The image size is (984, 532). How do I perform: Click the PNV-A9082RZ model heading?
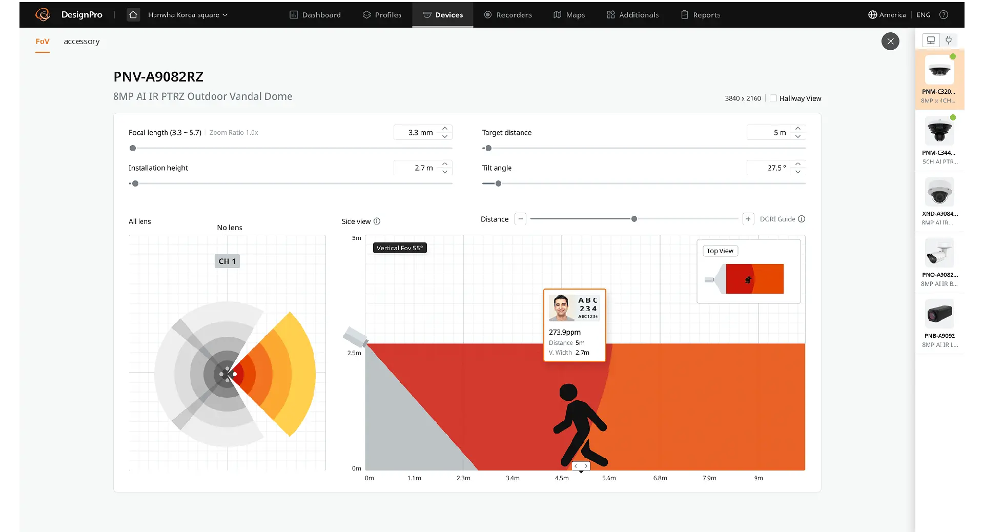[x=158, y=77]
